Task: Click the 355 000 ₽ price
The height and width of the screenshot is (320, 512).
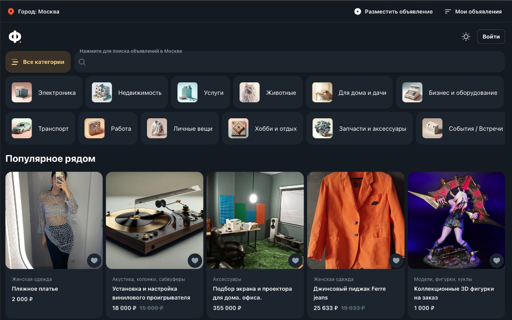Action: pyautogui.click(x=227, y=308)
